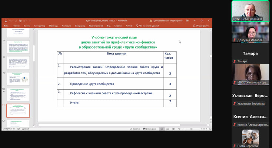Screen dimensions: 272x148
Task: Click muted mic icon beside Долгуяна Иванова
Action: pyautogui.click(x=235, y=40)
